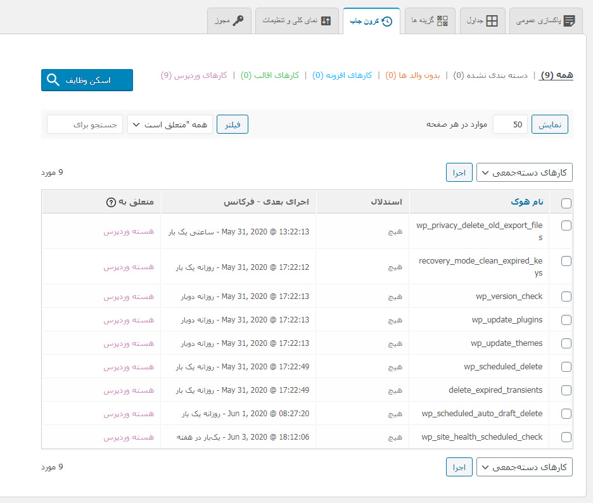Select the wp_update_plugins checkbox

tap(566, 320)
